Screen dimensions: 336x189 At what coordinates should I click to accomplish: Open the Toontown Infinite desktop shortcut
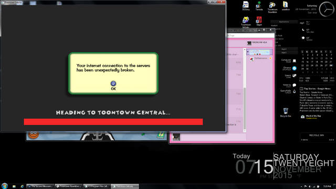point(246,22)
